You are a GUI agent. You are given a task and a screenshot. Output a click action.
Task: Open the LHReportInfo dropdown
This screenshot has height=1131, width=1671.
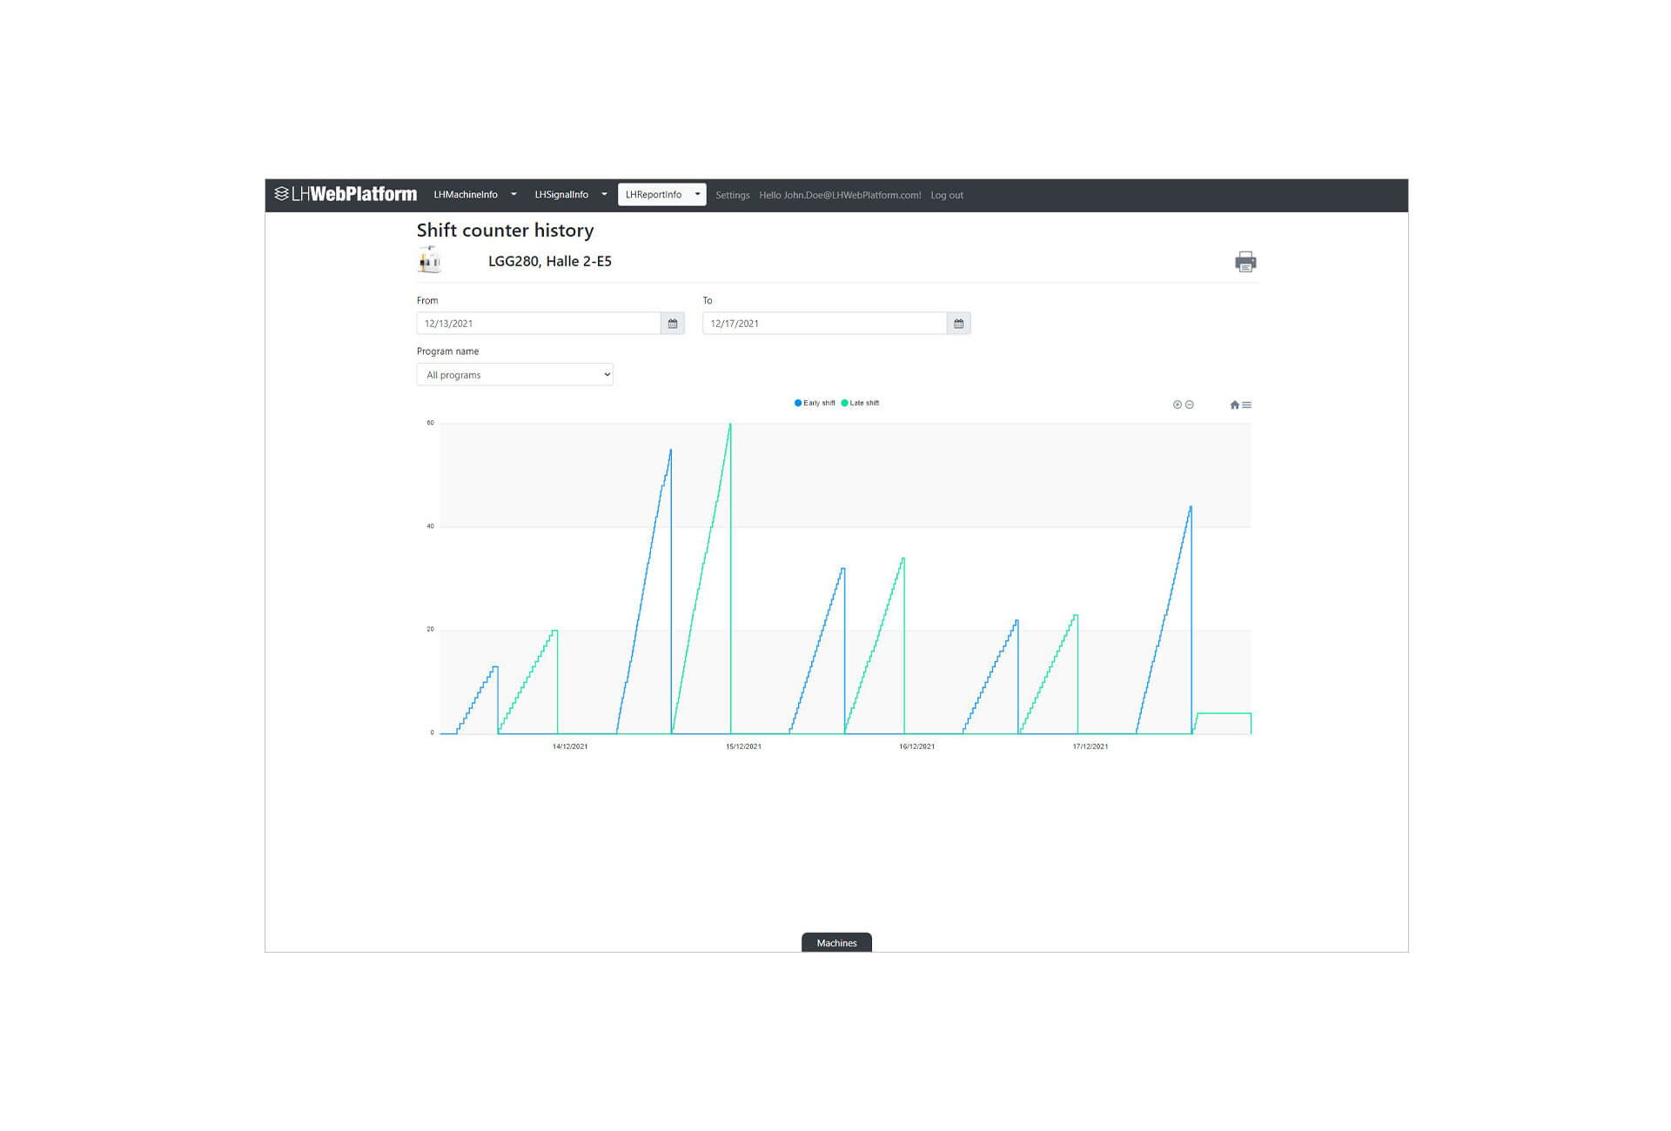[x=661, y=195]
